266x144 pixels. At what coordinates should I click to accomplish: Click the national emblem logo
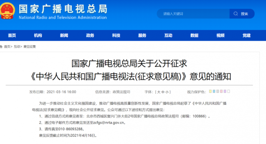pyautogui.click(x=8, y=12)
